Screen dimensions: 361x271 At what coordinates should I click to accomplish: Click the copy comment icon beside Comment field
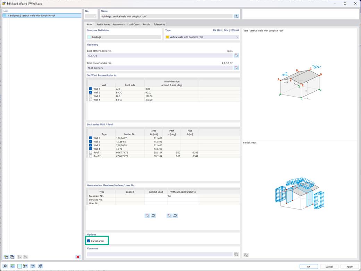236,254
